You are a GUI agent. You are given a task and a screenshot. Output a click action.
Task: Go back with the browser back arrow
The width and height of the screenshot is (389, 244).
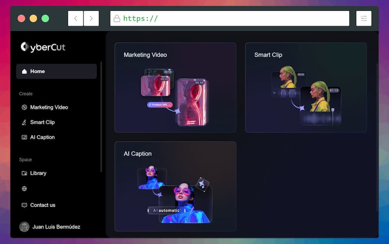pos(76,18)
